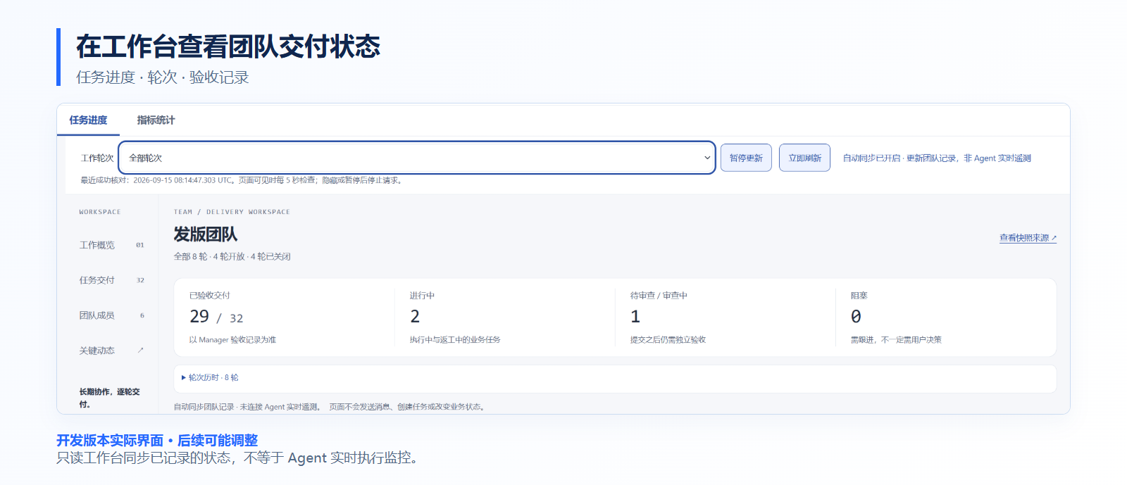Click the 6 badge beside 团队成员
This screenshot has width=1127, height=485.
point(142,315)
